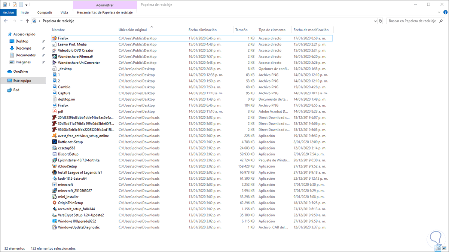Image resolution: width=449 pixels, height=252 pixels.
Task: Select Install League of Legends la1 icon
Action: (54, 172)
